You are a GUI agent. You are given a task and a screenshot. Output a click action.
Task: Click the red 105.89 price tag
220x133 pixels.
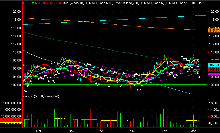point(214,70)
